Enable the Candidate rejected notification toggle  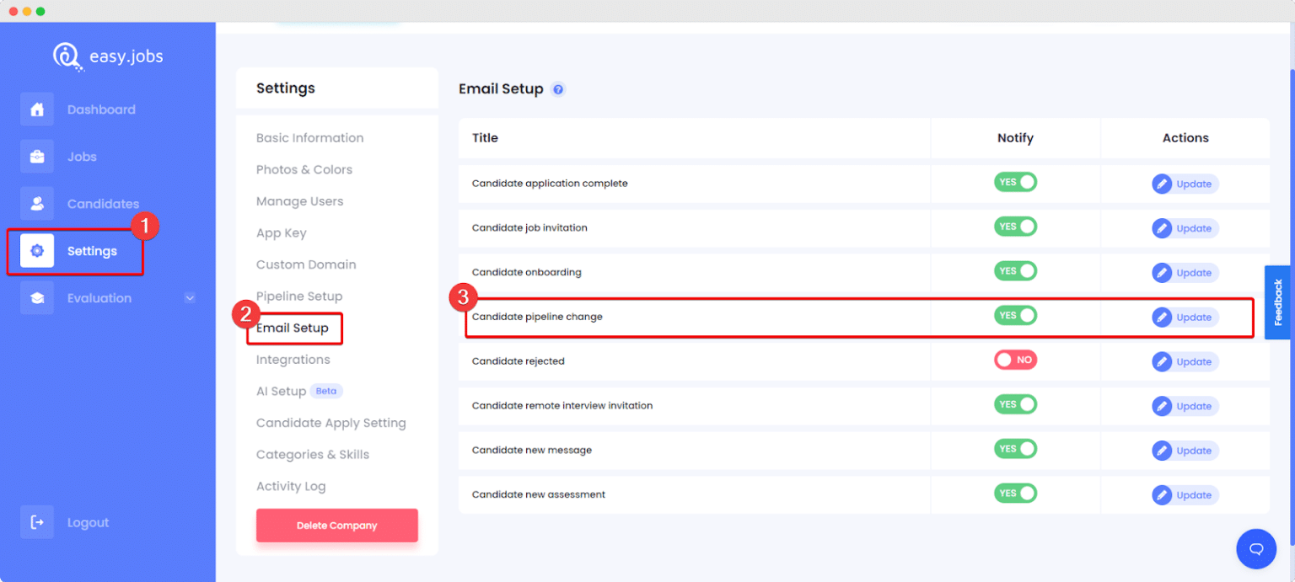[x=1015, y=359]
